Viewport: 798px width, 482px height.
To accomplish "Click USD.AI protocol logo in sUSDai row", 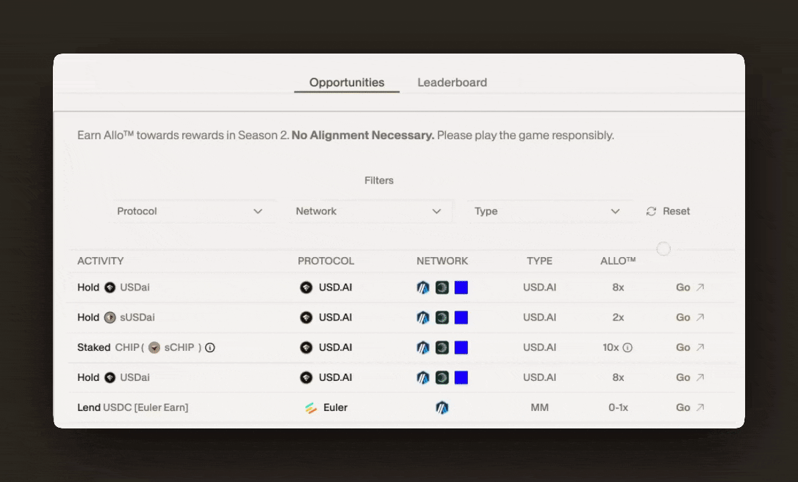I will (306, 317).
